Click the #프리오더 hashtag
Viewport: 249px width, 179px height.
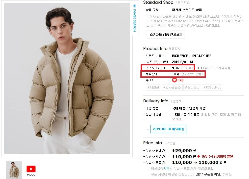tap(192, 87)
